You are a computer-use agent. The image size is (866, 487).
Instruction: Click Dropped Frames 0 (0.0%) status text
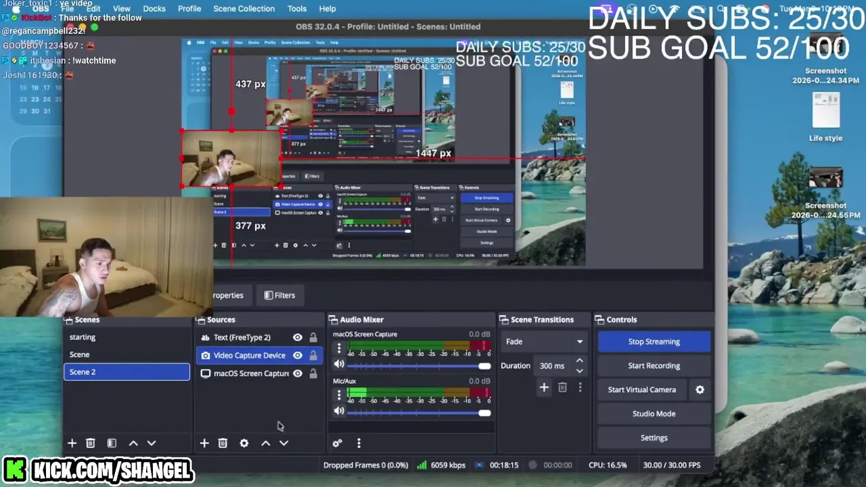click(x=365, y=465)
